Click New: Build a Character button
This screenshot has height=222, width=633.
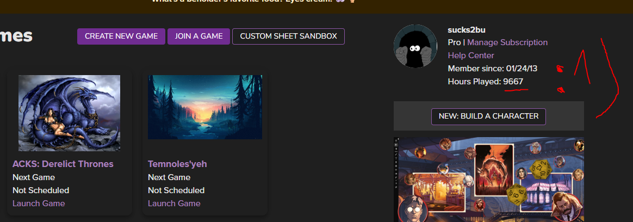point(488,116)
